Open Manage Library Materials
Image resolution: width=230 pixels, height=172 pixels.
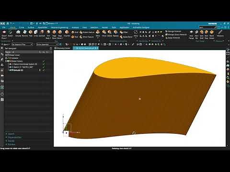point(176,34)
